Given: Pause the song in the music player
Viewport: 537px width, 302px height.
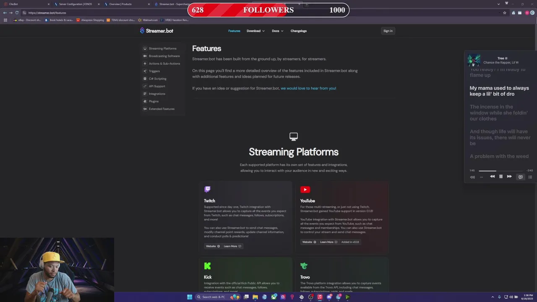Looking at the screenshot, I should point(501,177).
